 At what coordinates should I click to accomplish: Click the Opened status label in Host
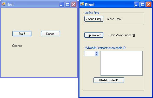click(17, 46)
